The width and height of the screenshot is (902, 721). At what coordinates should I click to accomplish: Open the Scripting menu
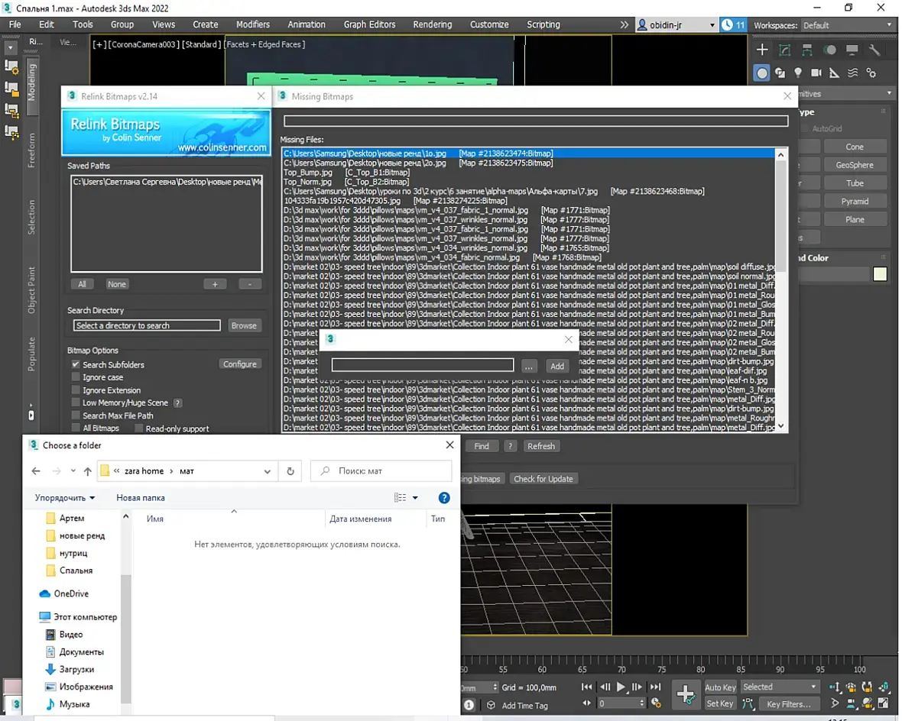pyautogui.click(x=543, y=24)
